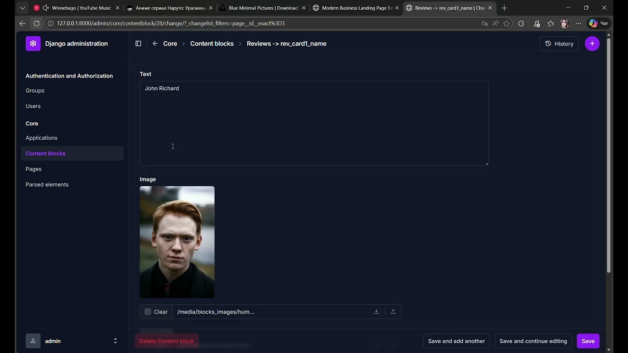Open the favorites list icon
Image resolution: width=628 pixels, height=353 pixels.
coord(550,23)
